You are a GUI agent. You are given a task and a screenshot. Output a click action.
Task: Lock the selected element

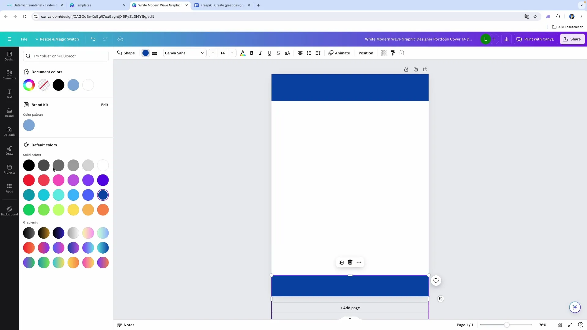click(402, 53)
